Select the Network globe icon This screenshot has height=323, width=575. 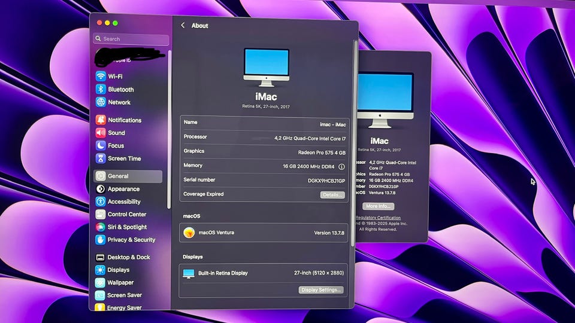tap(101, 102)
